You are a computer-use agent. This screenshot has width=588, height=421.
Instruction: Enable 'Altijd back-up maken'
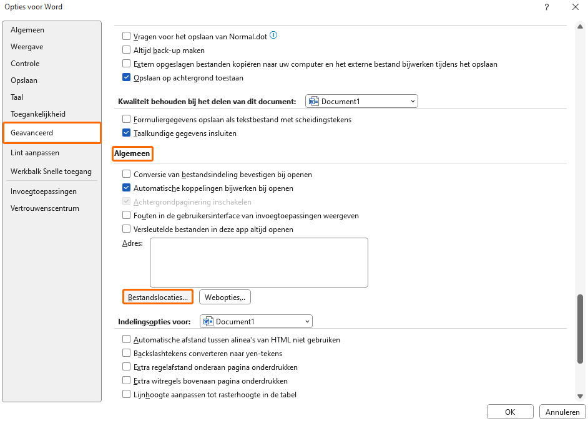click(x=126, y=50)
